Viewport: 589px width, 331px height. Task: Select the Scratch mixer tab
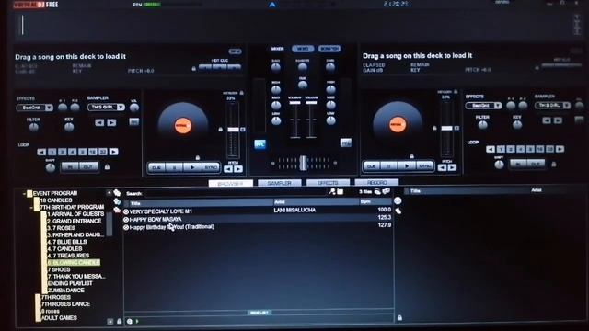coord(329,49)
